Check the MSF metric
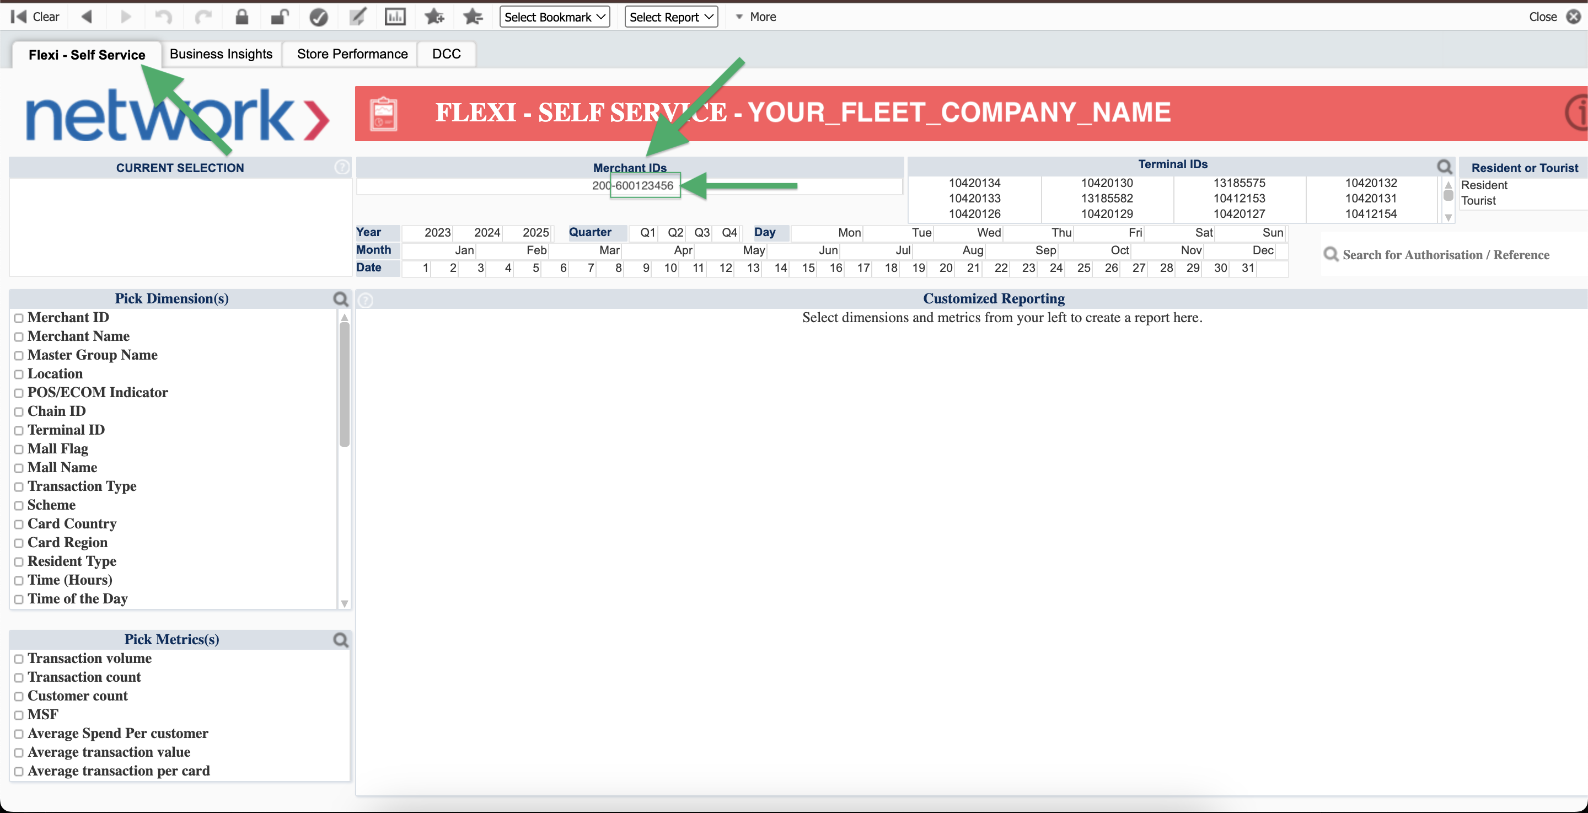The image size is (1588, 813). coord(19,715)
